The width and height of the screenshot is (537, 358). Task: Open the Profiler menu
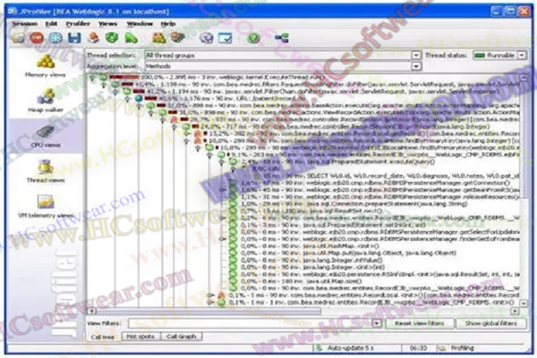(78, 24)
